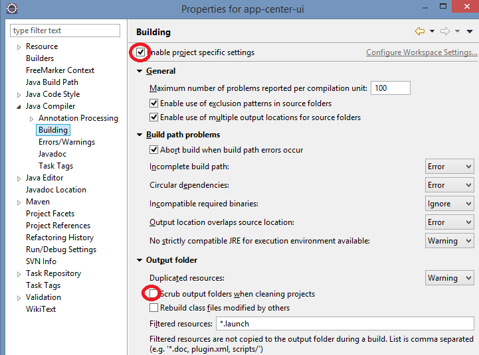The image size is (479, 355).
Task: Collapse the Output folder section
Action: [140, 260]
